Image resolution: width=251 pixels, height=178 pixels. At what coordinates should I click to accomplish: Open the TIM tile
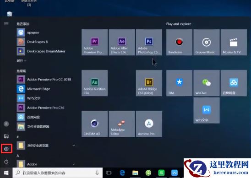click(x=179, y=83)
